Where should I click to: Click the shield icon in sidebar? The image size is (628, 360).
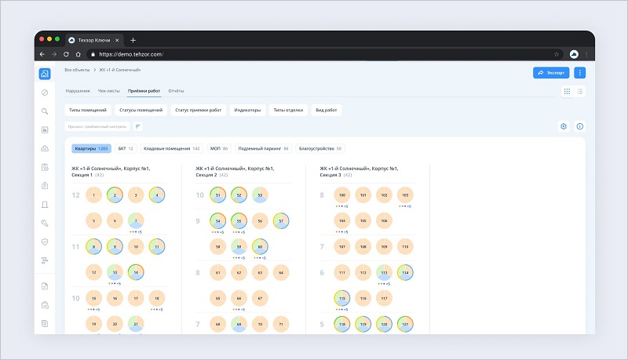pos(45,242)
